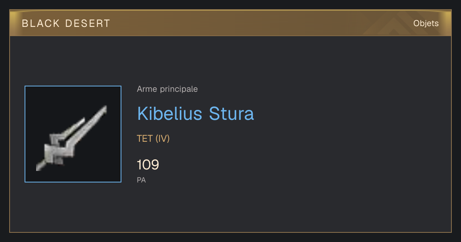The height and width of the screenshot is (242, 461).
Task: Click the 109 attack value
Action: [x=148, y=165]
